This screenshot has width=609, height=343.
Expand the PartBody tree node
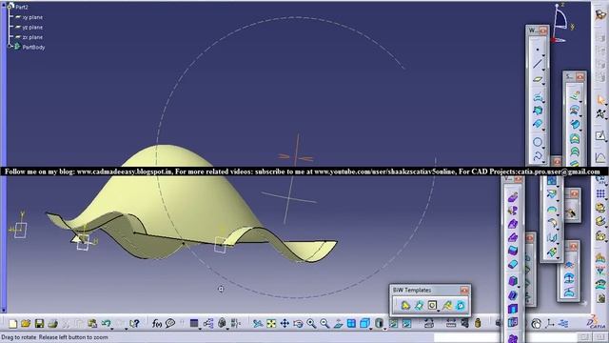(x=10, y=47)
